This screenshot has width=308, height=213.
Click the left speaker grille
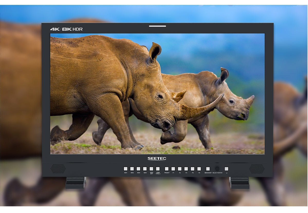tap(58, 169)
